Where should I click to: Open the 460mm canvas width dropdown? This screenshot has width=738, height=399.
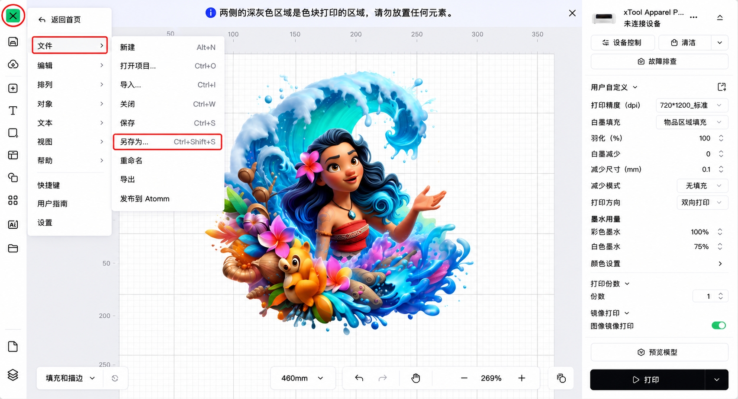point(302,378)
